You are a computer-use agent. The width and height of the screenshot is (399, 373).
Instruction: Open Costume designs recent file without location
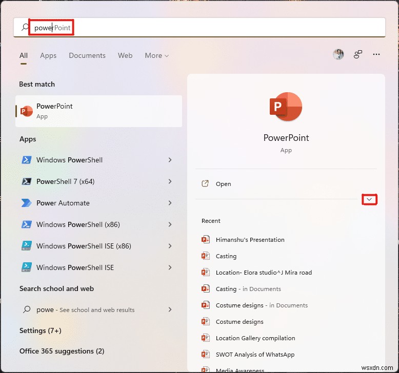pos(240,322)
